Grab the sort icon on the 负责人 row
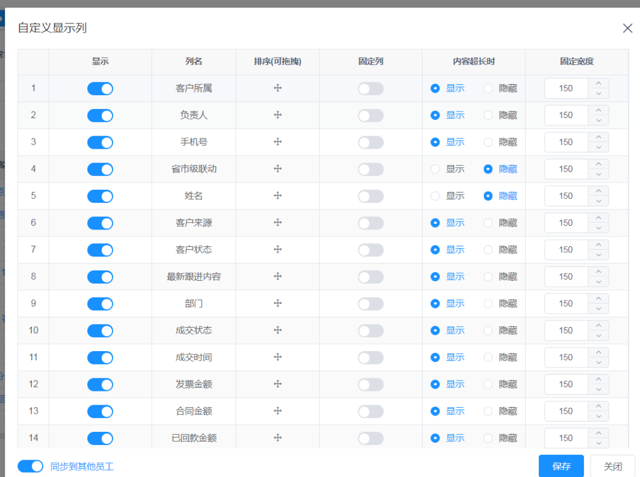Image resolution: width=640 pixels, height=477 pixels. coord(277,115)
